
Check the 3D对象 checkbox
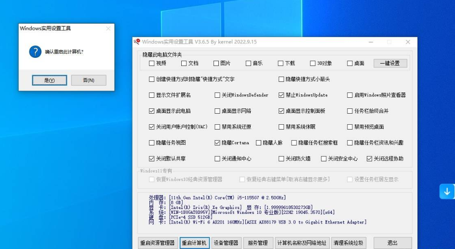(x=312, y=63)
